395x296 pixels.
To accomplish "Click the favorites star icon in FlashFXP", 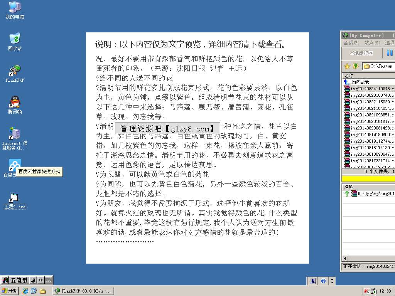I will pos(347,66).
